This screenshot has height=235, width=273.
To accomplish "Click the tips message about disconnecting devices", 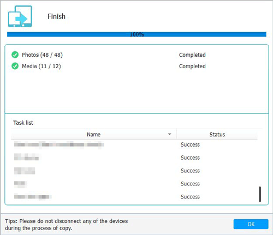I will 67,225.
